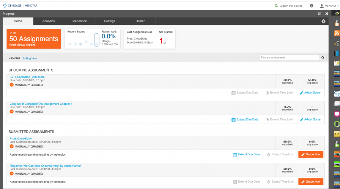Click the red Not Started count 1
Screen dimensions: 340x189
161,41
